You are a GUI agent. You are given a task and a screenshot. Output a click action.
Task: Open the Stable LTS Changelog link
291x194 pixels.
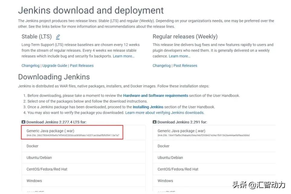coord(31,66)
